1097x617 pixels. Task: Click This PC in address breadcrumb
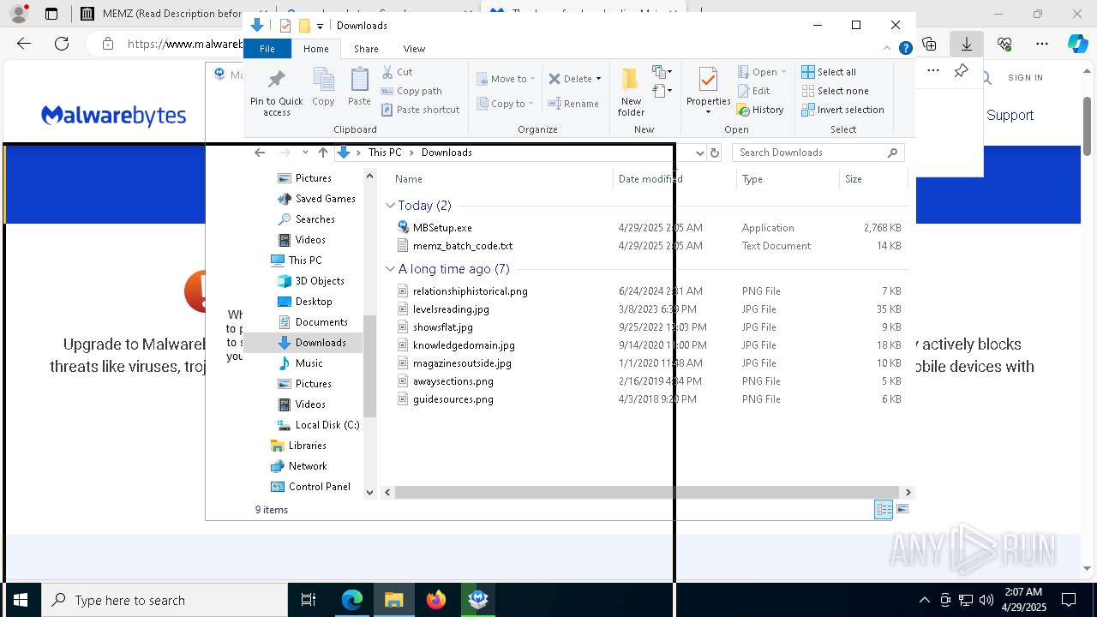[385, 153]
